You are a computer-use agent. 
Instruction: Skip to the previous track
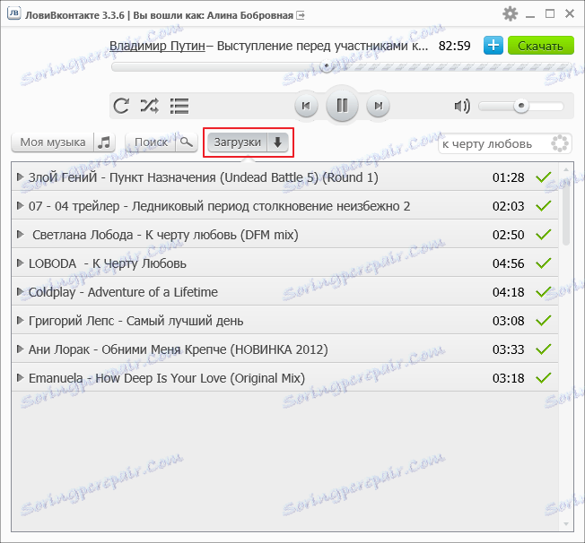306,106
